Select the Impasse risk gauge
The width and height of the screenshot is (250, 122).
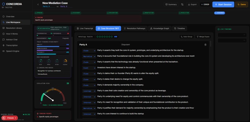[65, 61]
